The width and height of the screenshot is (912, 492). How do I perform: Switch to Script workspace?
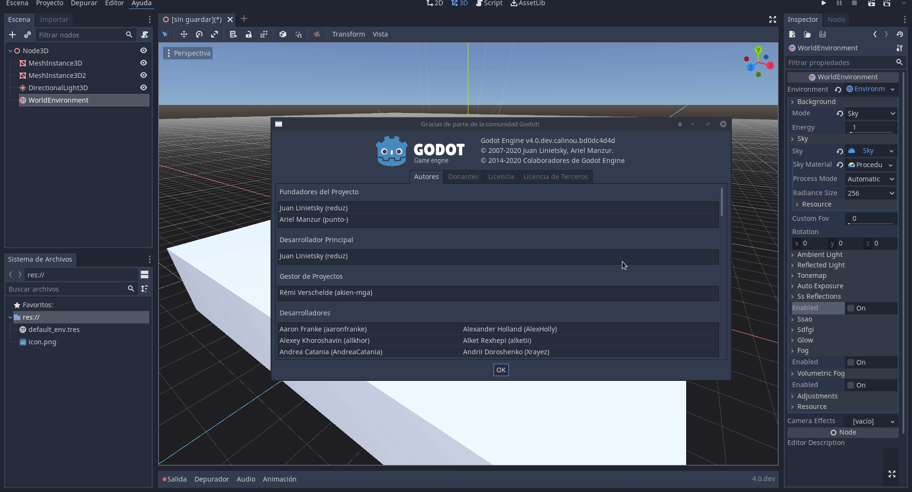point(489,3)
